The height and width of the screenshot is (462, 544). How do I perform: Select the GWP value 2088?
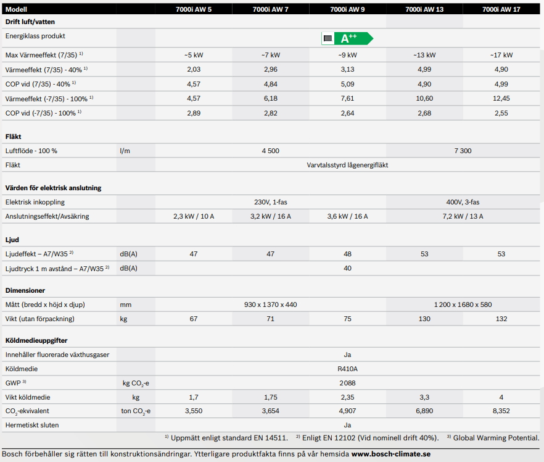click(x=347, y=383)
